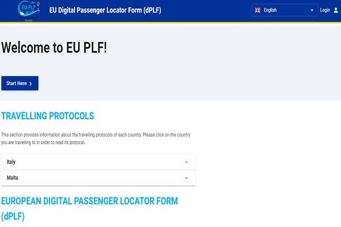341x227 pixels.
Task: Expand the Italy travelling protocol
Action: point(98,162)
